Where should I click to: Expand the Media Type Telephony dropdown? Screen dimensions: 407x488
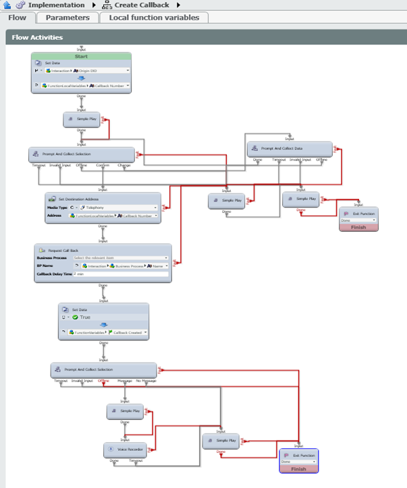coord(155,208)
